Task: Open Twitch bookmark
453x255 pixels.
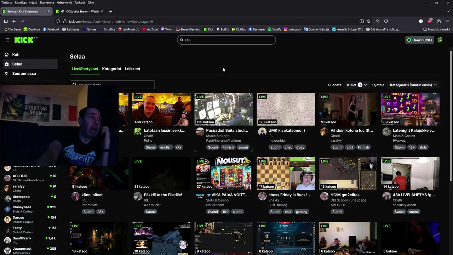Action: click(x=167, y=29)
